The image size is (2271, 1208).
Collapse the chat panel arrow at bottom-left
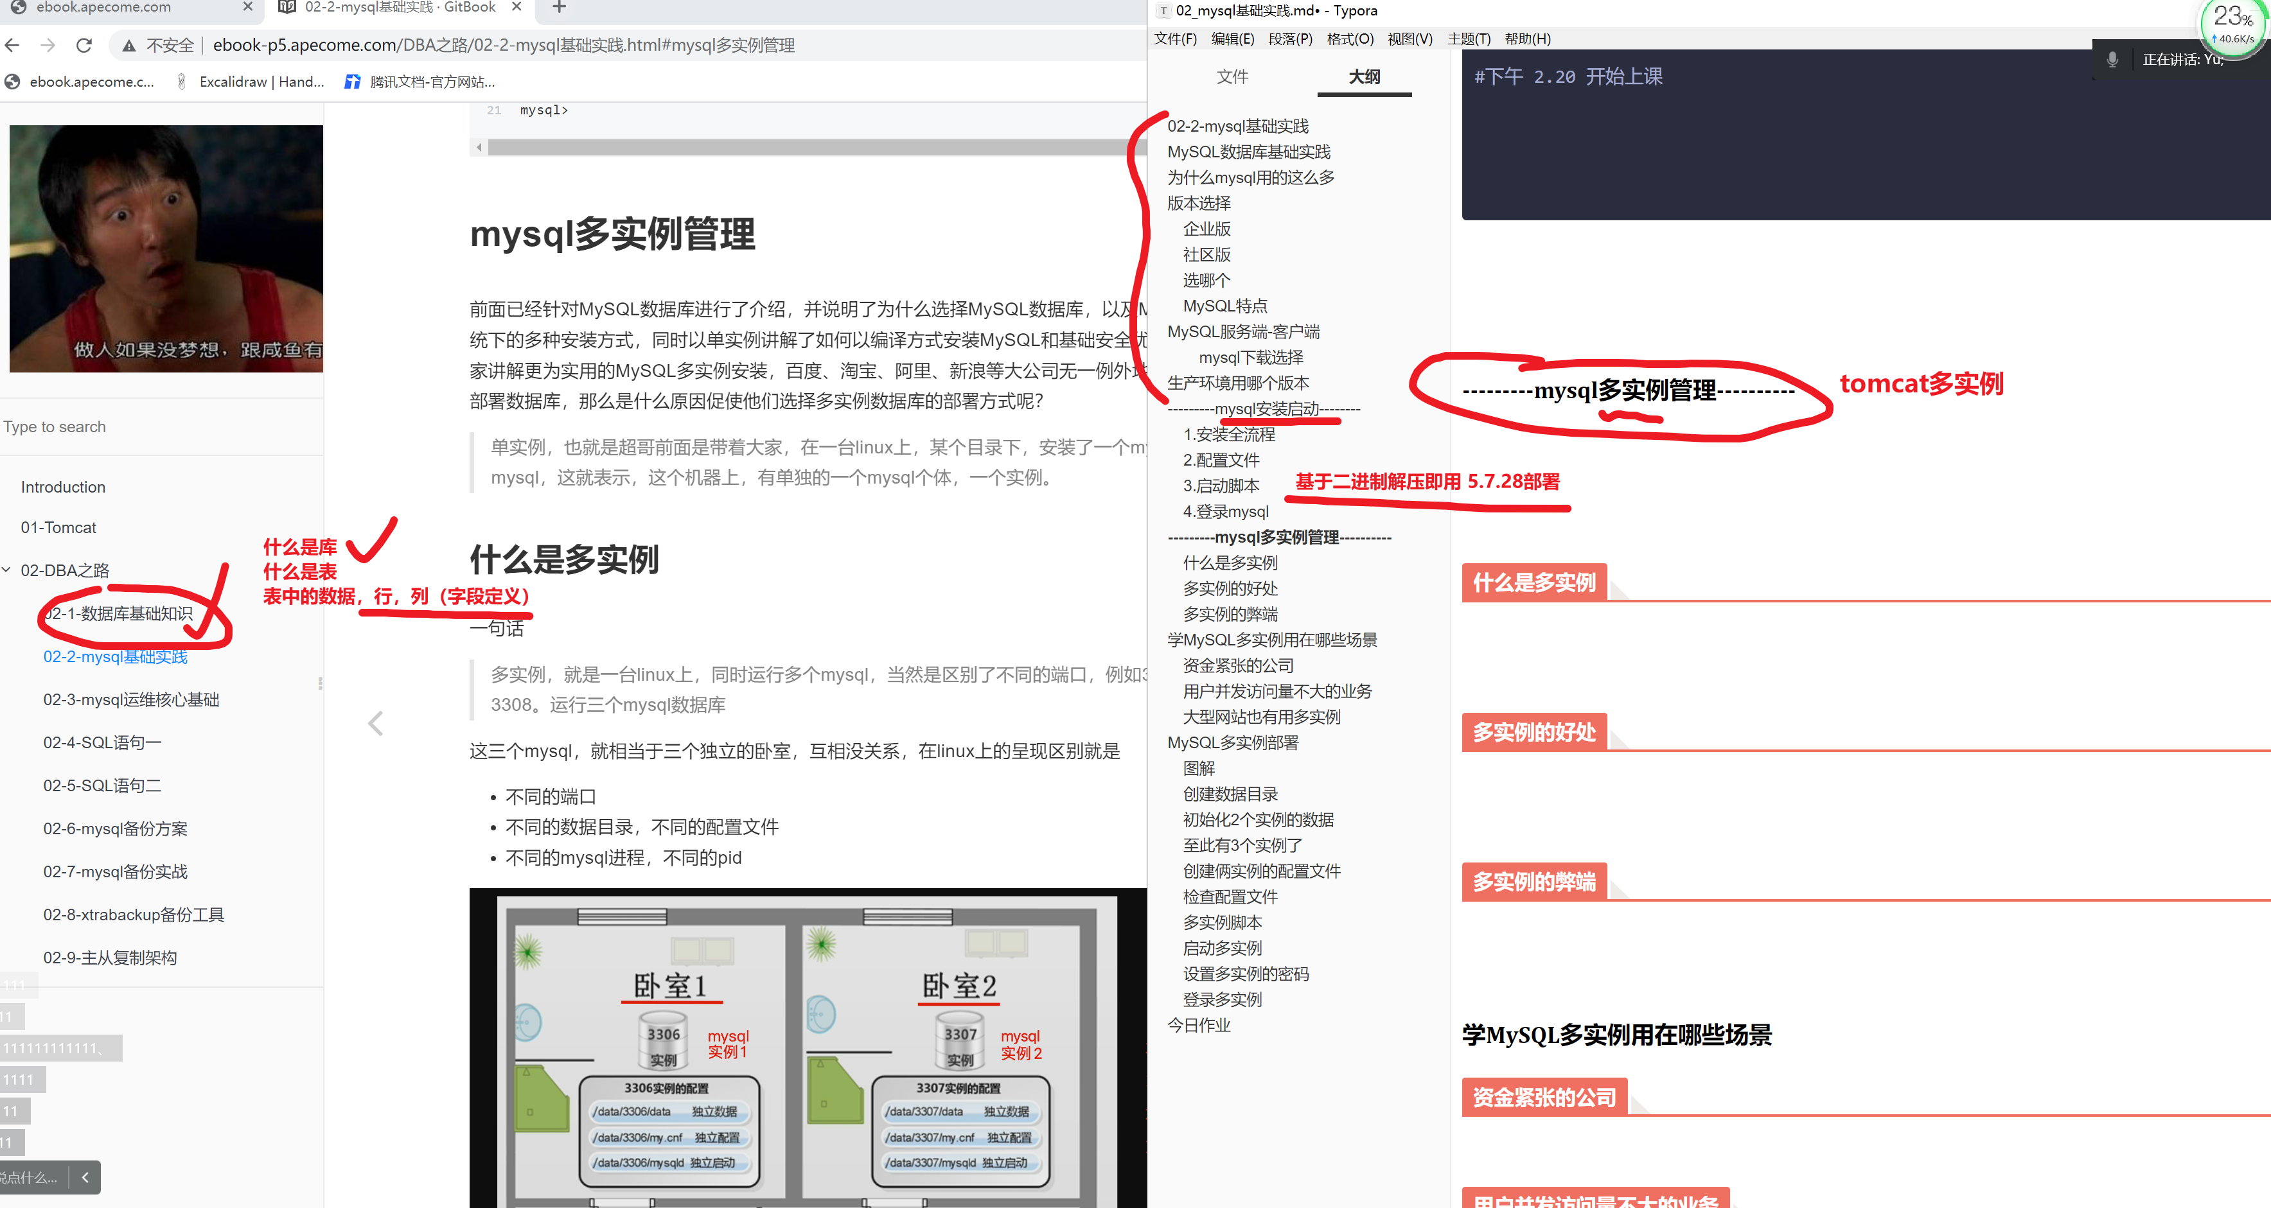pyautogui.click(x=85, y=1177)
